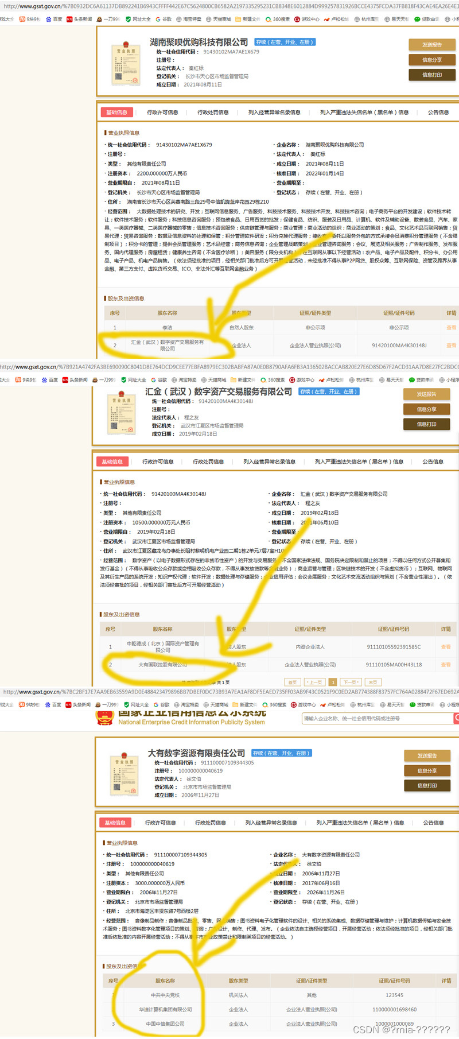View 湖南聚呗优购科技有限公司 business license thumbnail
Image resolution: width=459 pixels, height=1039 pixels.
click(x=127, y=63)
